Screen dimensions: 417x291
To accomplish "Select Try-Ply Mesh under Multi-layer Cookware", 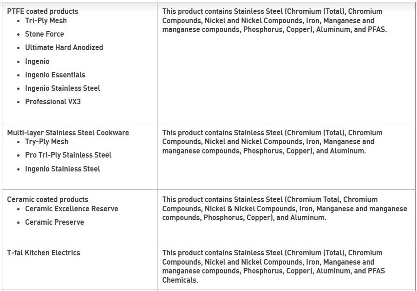I will coord(47,141).
